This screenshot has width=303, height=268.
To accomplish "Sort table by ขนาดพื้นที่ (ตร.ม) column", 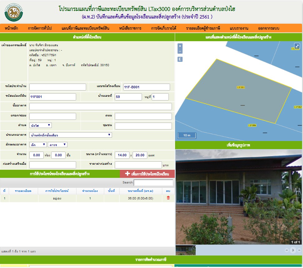I will (x=140, y=191).
